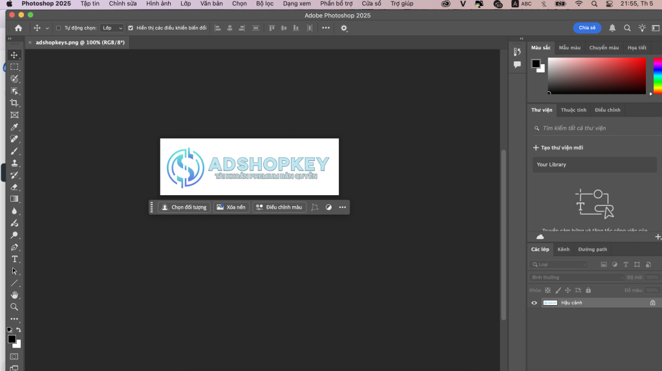Click the Chọn đối tượng button
Viewport: 662px width, 371px height.
(184, 207)
